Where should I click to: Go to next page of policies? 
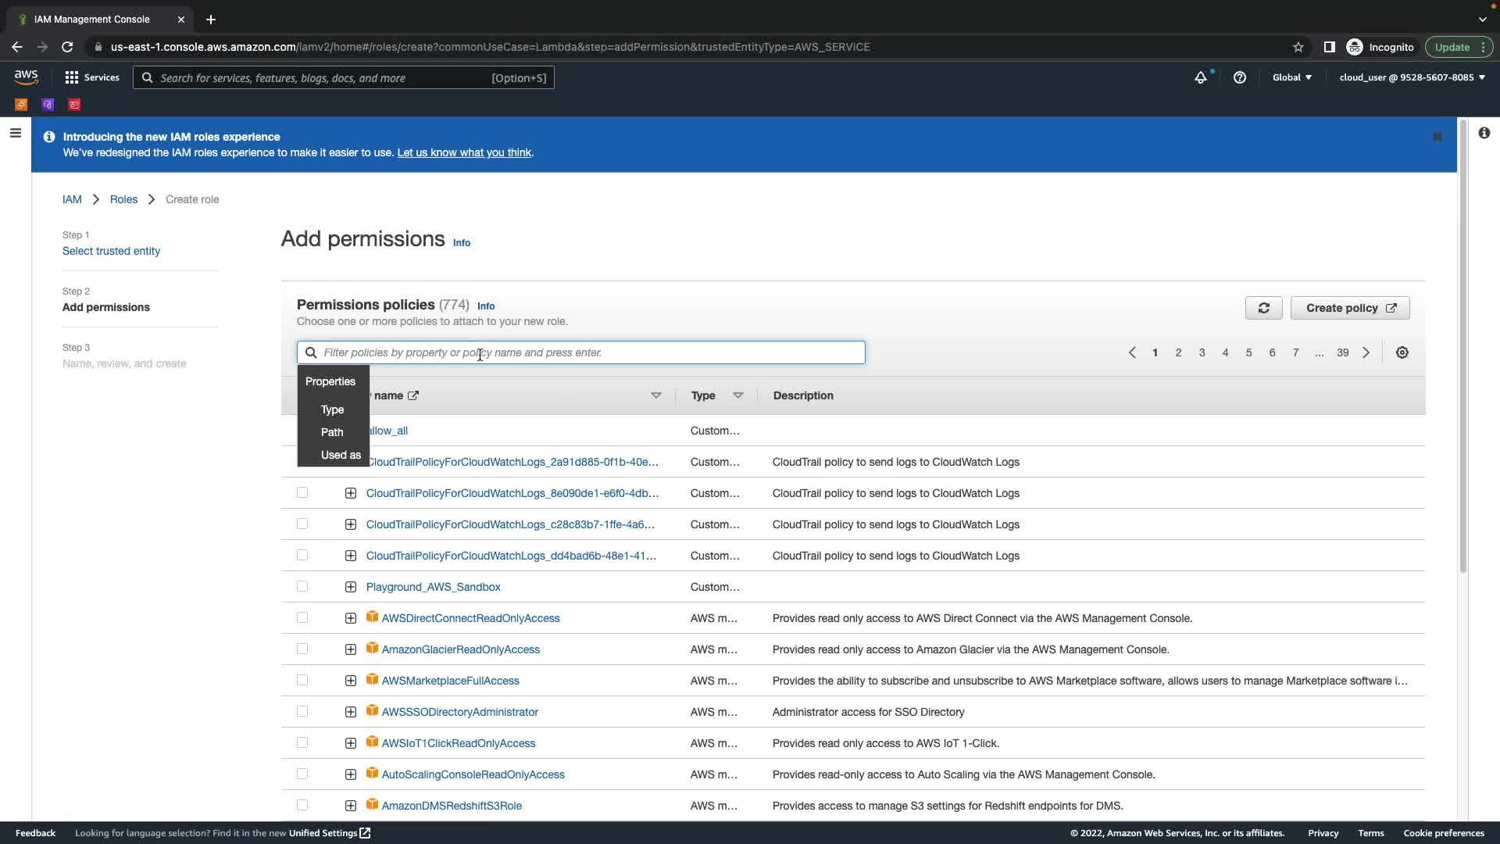(x=1366, y=352)
